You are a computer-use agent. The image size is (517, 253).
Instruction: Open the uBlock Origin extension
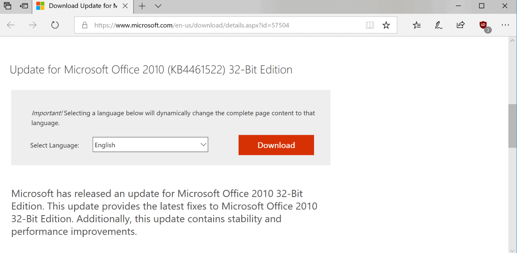pyautogui.click(x=483, y=25)
